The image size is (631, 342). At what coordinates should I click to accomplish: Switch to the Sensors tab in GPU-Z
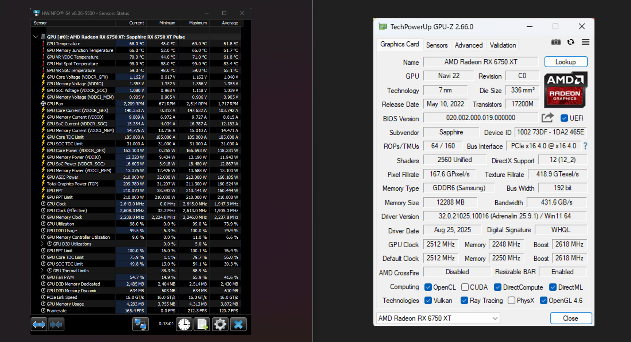[437, 45]
